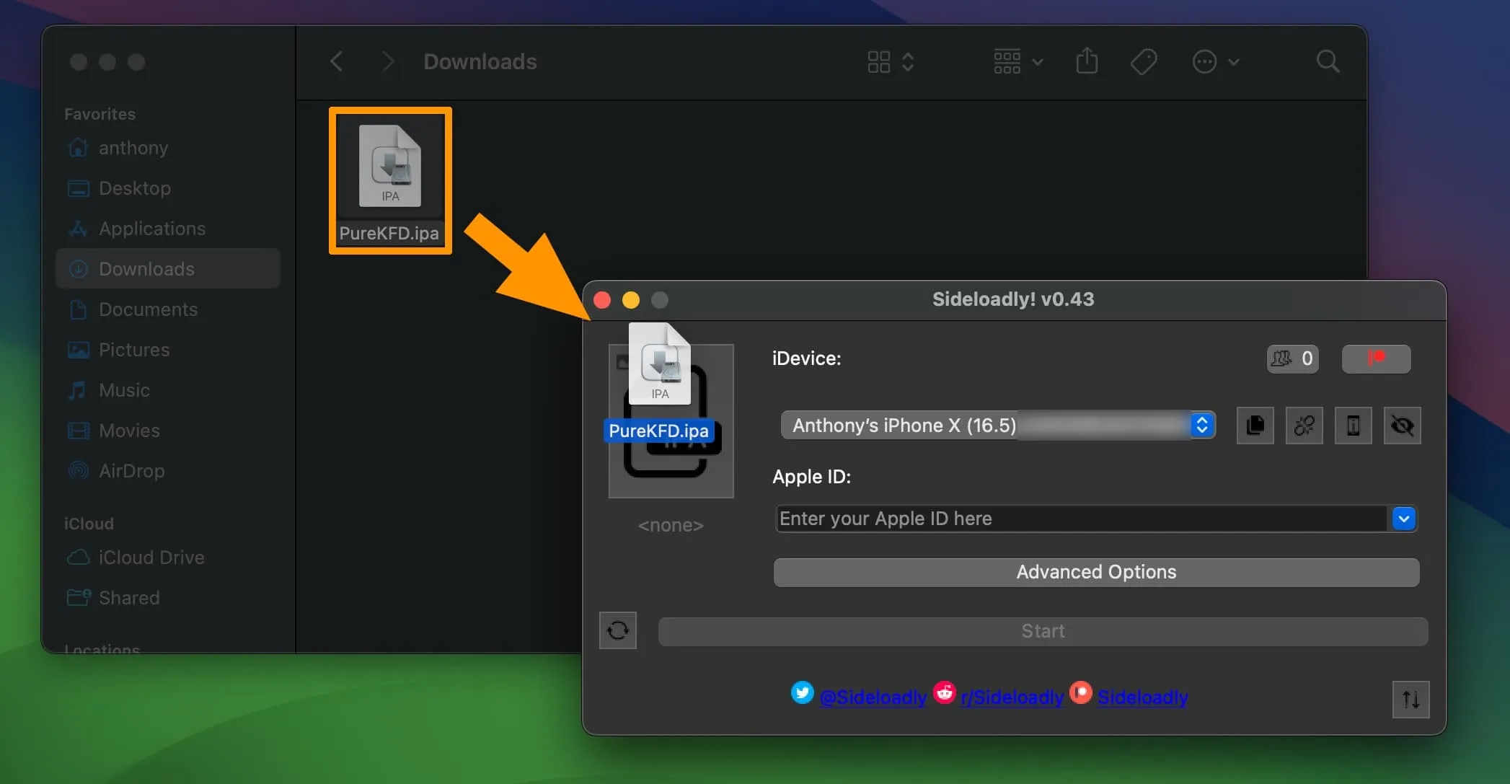Screen dimensions: 1510x784
Task: Click the Tags icon in Finder toolbar
Action: coord(1144,62)
